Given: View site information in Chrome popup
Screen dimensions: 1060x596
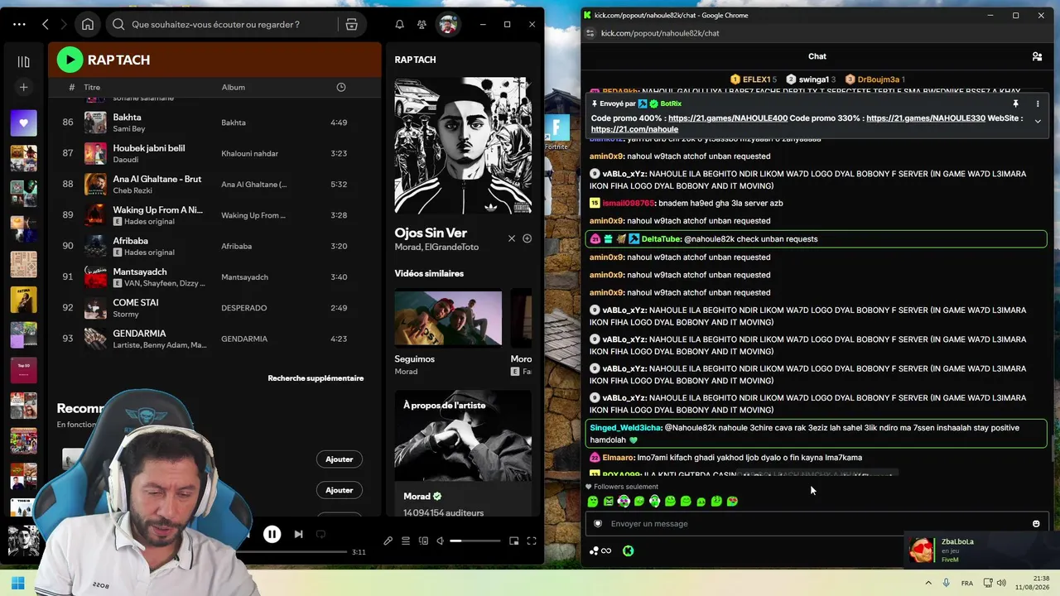Looking at the screenshot, I should coord(590,33).
